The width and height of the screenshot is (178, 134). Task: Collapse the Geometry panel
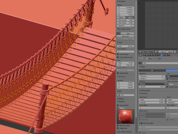point(140,93)
